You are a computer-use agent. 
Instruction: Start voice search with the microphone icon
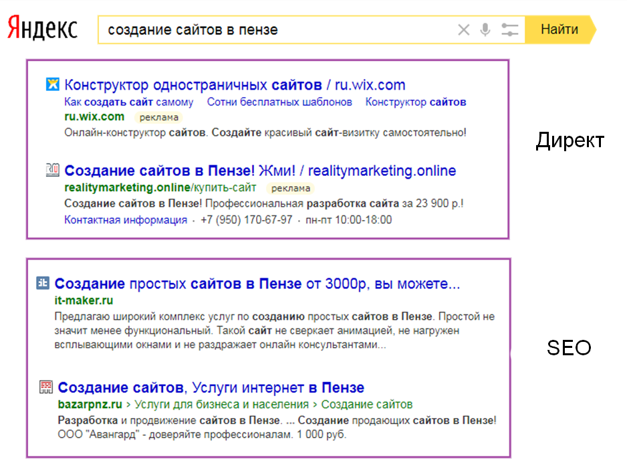point(485,29)
